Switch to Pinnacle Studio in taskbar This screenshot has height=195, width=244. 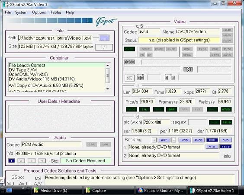(161, 191)
